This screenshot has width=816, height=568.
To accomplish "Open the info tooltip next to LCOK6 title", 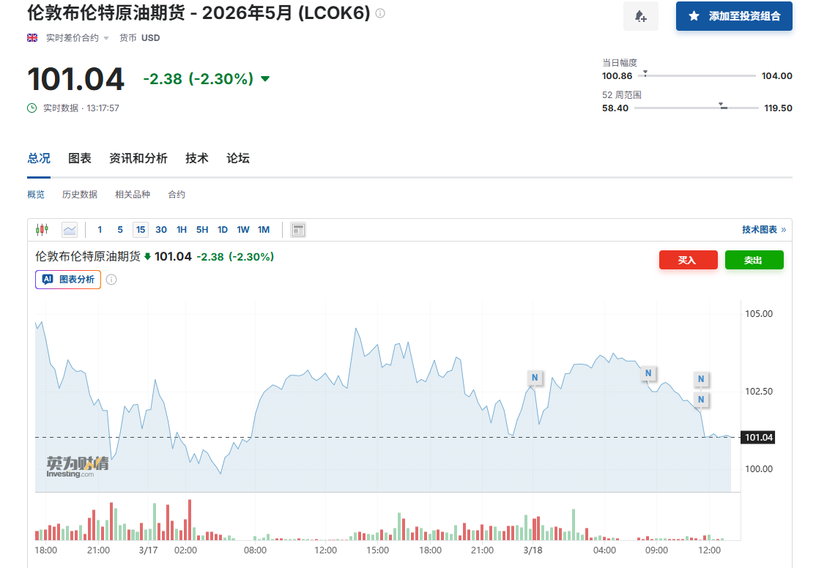I will (x=379, y=12).
